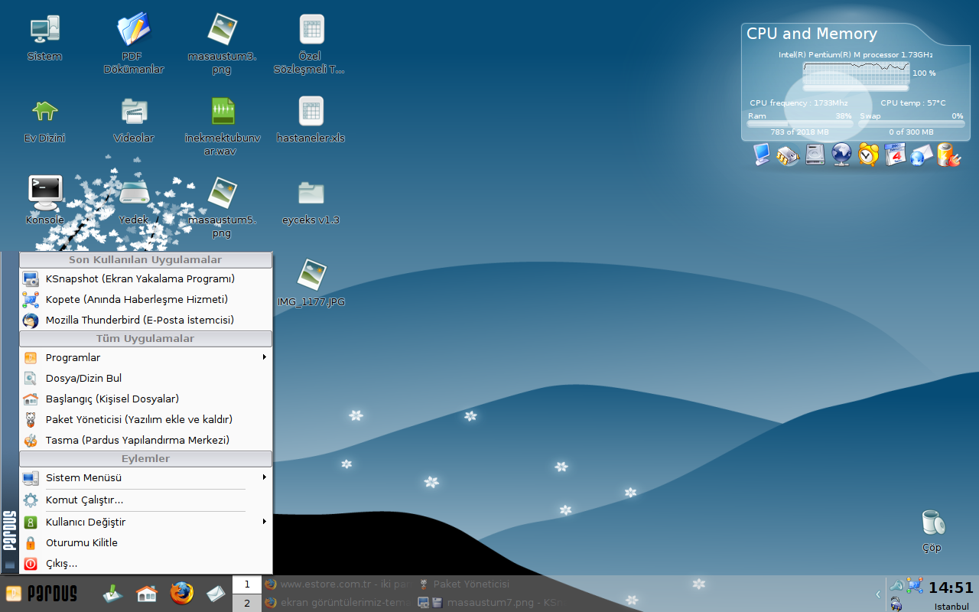The height and width of the screenshot is (612, 979).
Task: Open the Çöp trash bin
Action: 932,529
